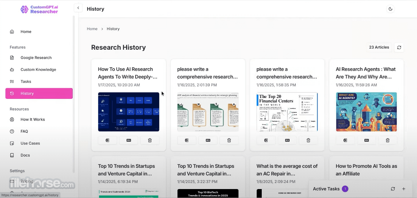
Task: Open How to Promote AI Tools as an Affiliate
Action: click(x=366, y=170)
